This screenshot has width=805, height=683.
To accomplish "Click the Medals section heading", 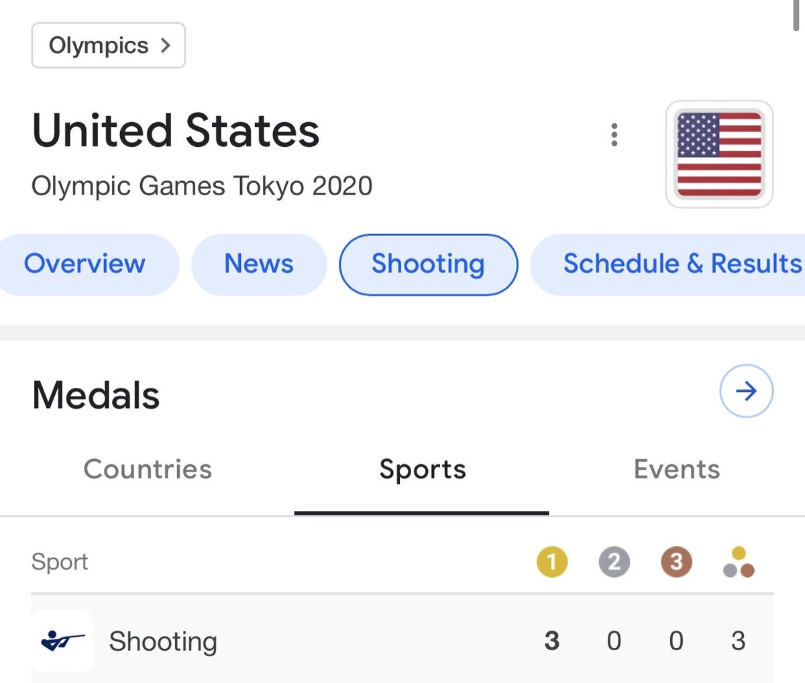I will coord(96,395).
